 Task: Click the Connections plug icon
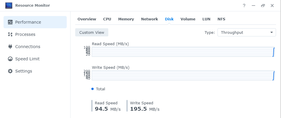click(10, 47)
